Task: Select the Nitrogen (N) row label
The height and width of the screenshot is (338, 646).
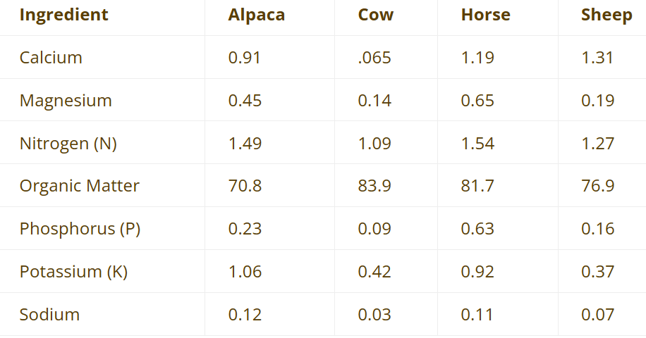Action: point(68,144)
